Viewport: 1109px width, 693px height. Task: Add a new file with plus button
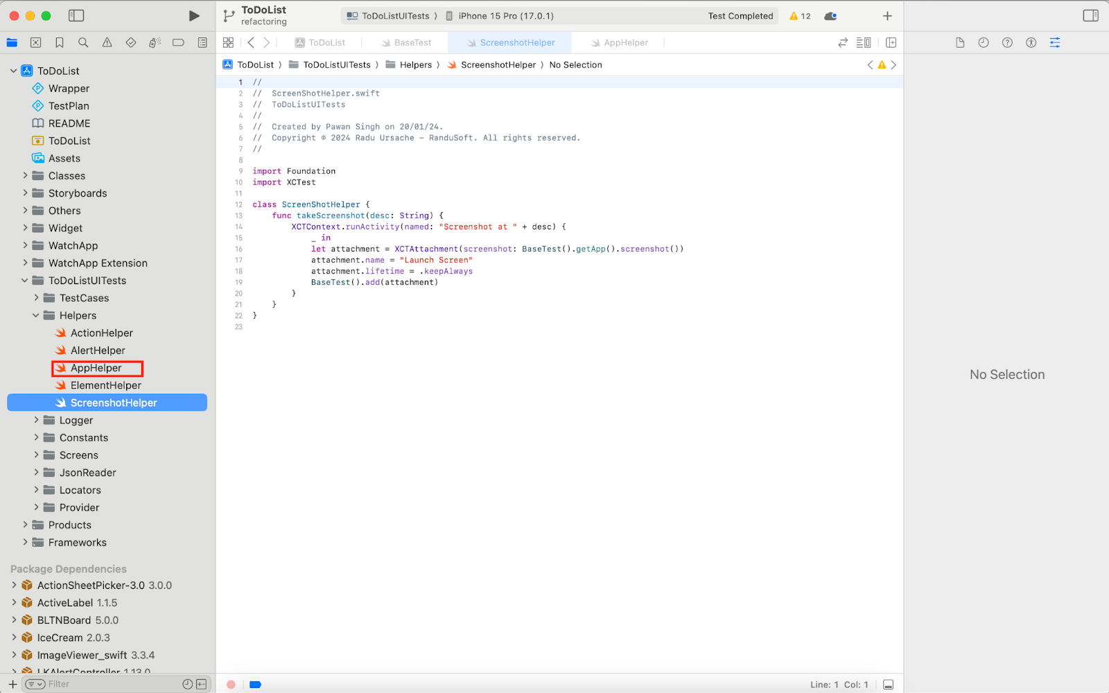pos(12,684)
